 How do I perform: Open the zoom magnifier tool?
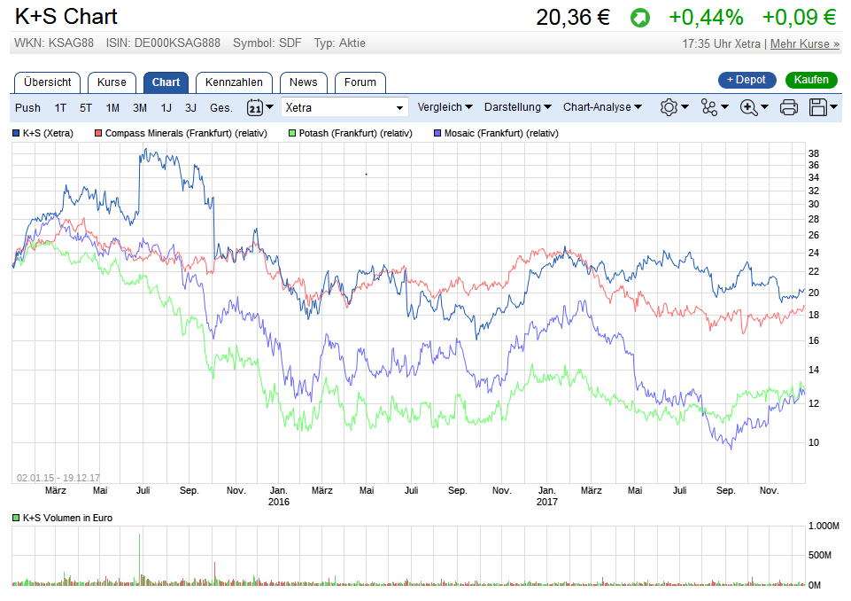(749, 107)
